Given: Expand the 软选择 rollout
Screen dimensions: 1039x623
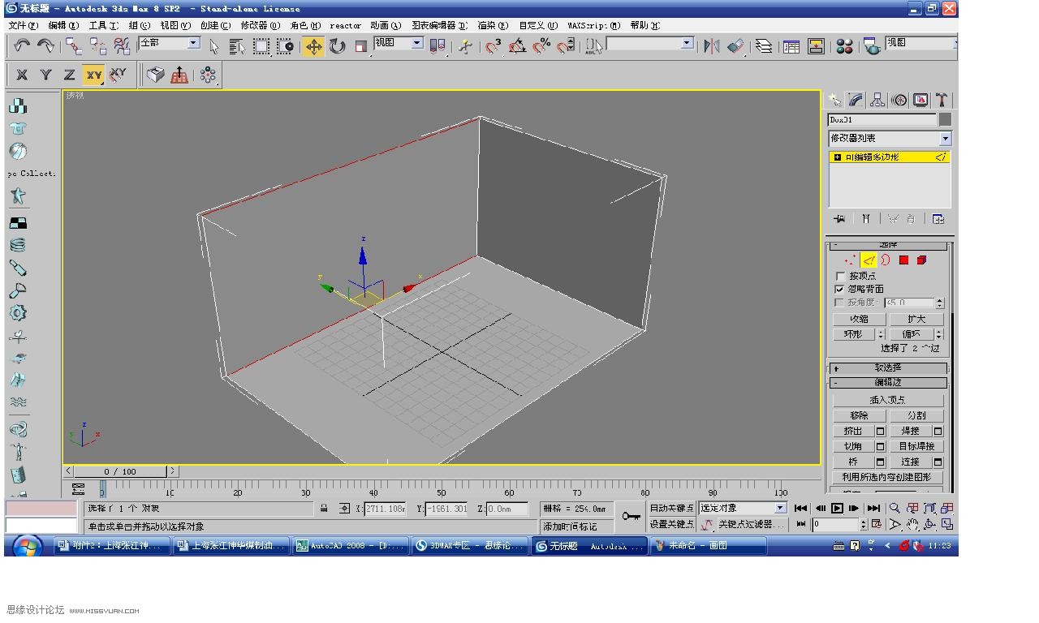Looking at the screenshot, I should click(888, 367).
